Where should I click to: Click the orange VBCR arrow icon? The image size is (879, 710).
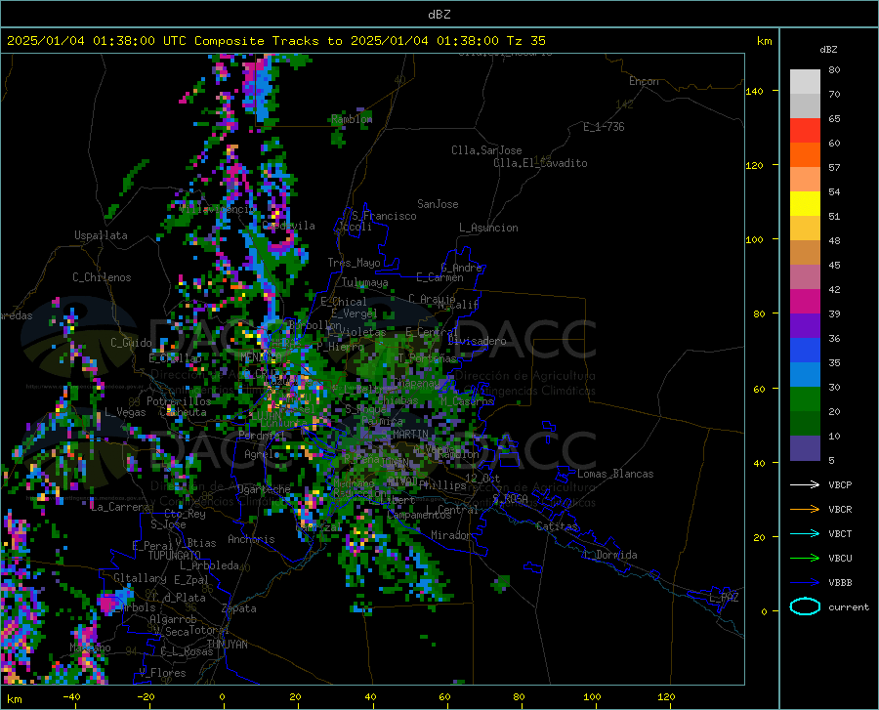805,510
